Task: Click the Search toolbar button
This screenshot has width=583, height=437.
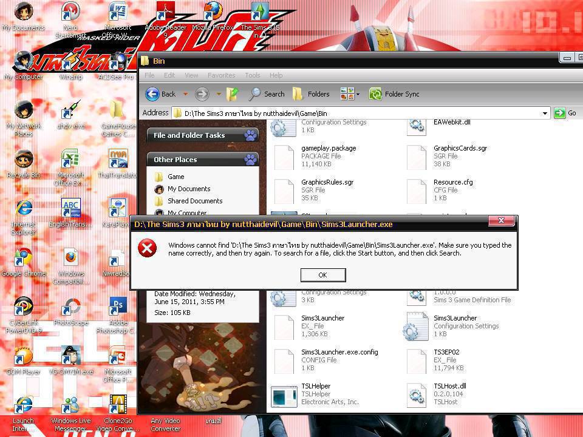Action: tap(267, 94)
